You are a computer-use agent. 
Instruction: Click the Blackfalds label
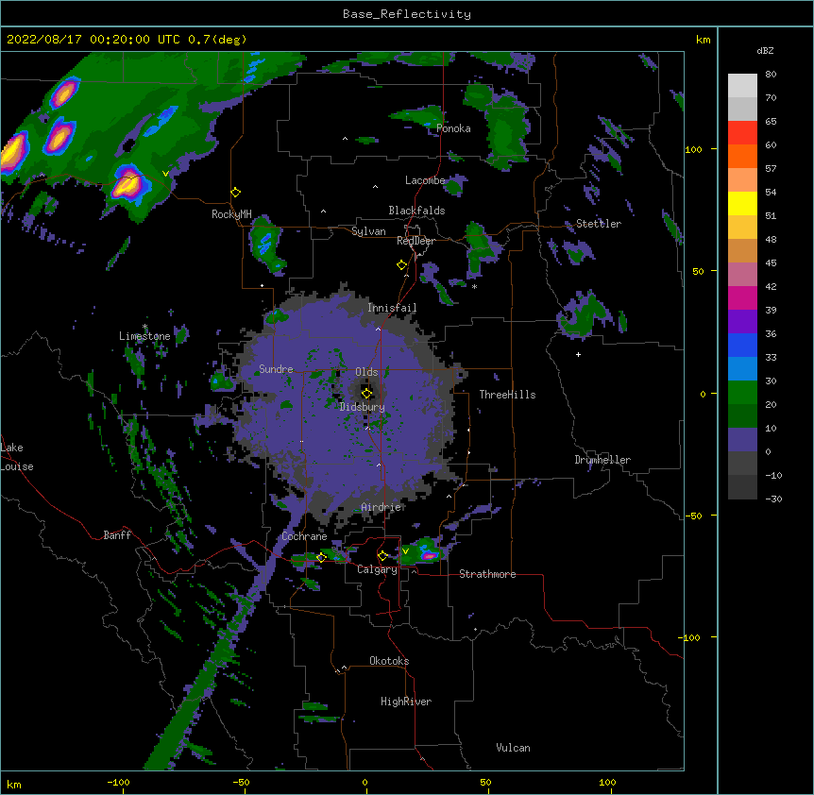pyautogui.click(x=416, y=211)
